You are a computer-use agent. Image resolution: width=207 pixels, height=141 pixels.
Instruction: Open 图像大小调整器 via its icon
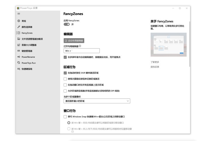click(x=19, y=45)
